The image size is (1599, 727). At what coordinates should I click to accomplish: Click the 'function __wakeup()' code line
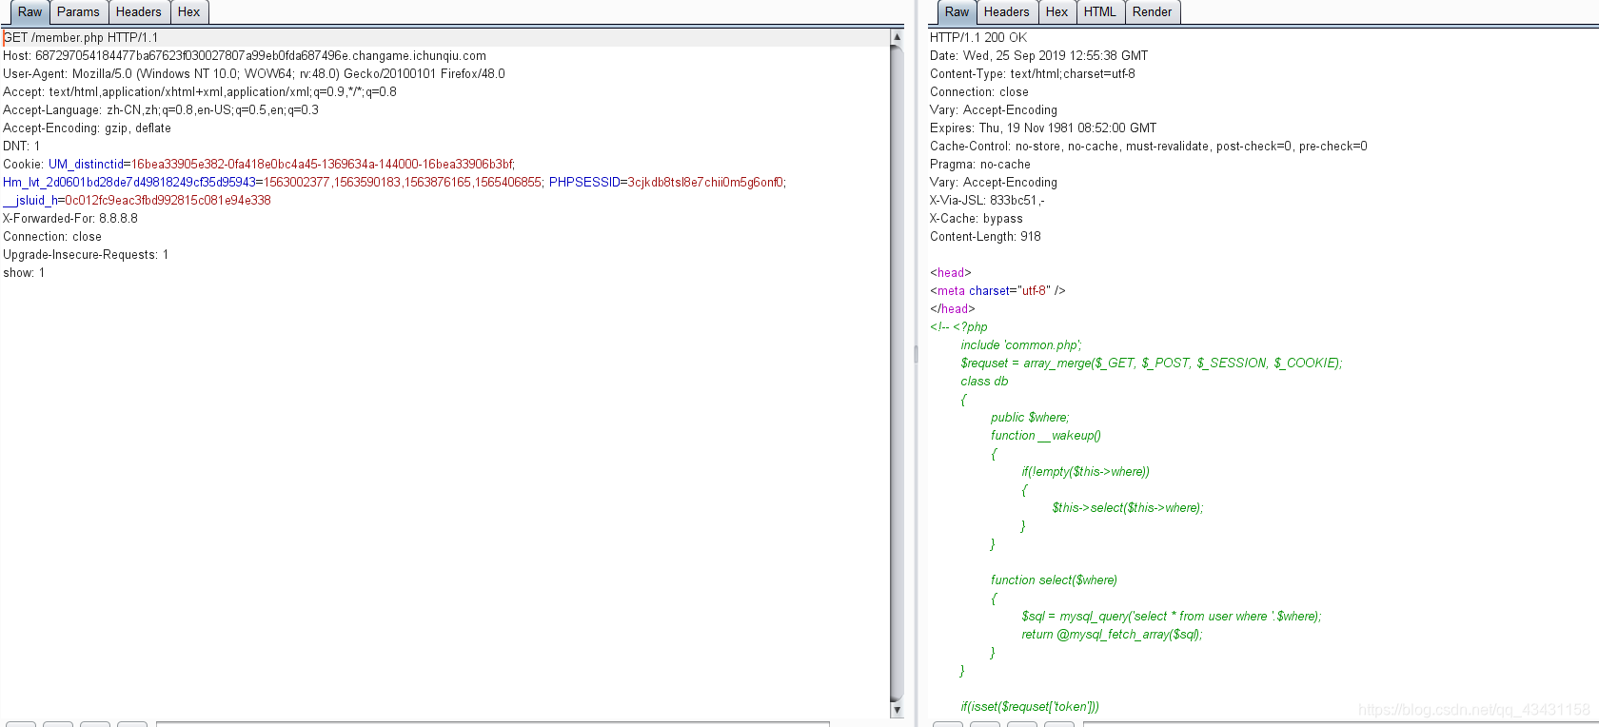[1046, 436]
